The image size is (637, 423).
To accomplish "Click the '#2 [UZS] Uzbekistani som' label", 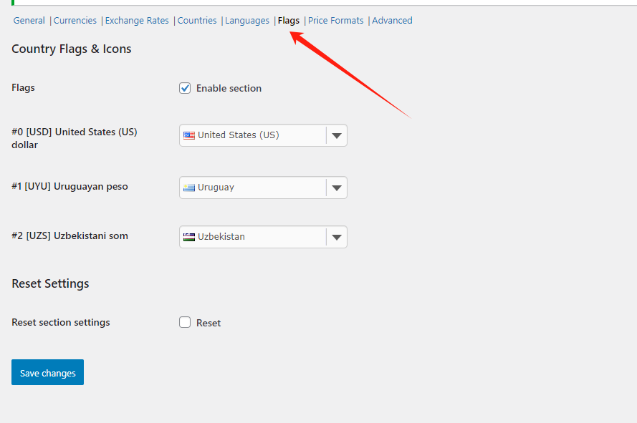I will click(70, 236).
